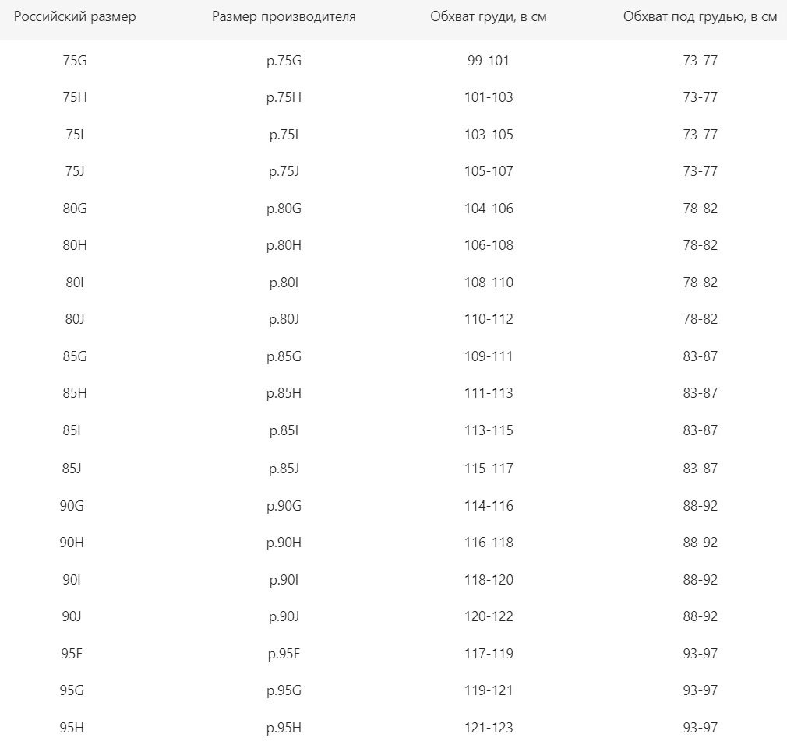Select the Обхват груди, в см header
This screenshot has height=748, width=787.
click(489, 16)
